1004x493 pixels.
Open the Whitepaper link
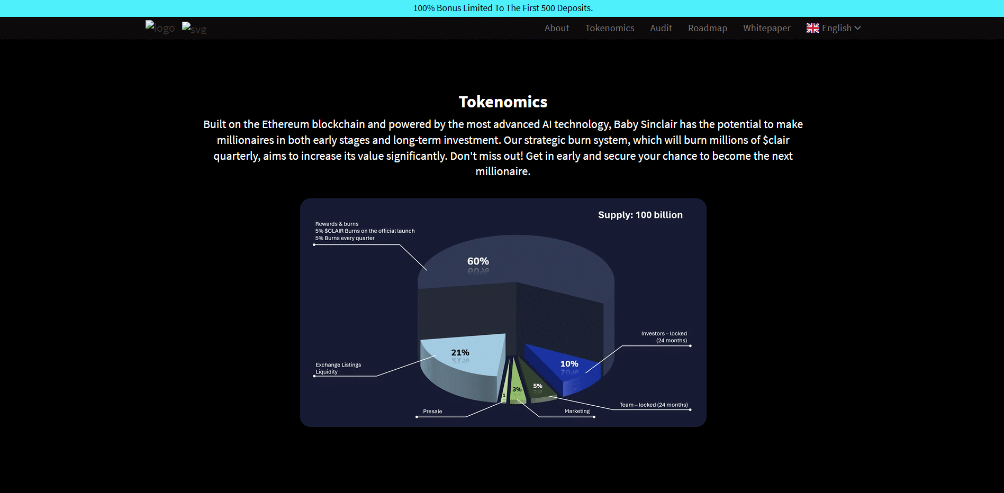tap(766, 28)
